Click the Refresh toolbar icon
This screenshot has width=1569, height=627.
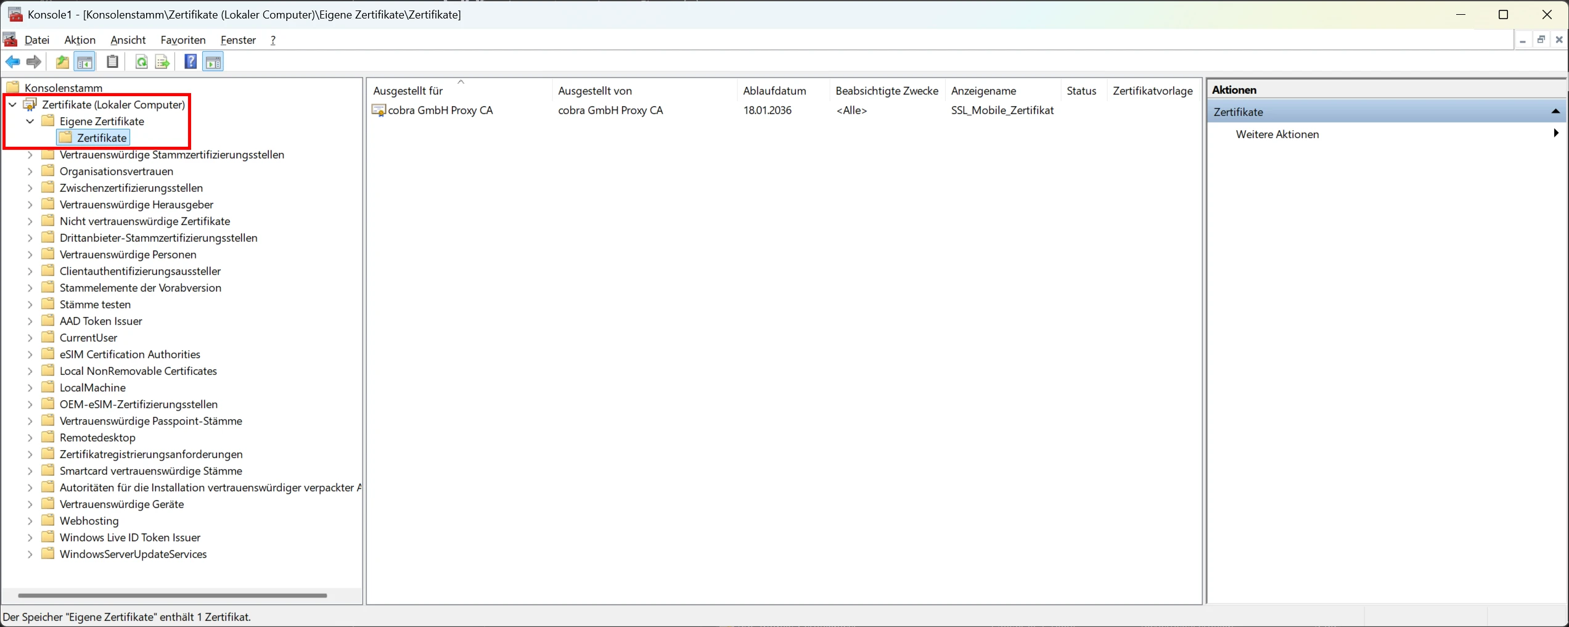[141, 62]
